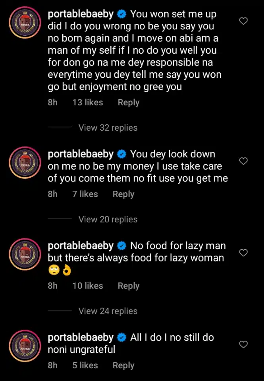Like the 'You dey look down on me' comment
Viewport: 264px width, 381px height.
tap(243, 161)
